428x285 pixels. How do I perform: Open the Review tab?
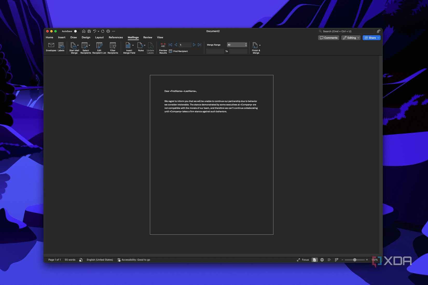click(148, 37)
